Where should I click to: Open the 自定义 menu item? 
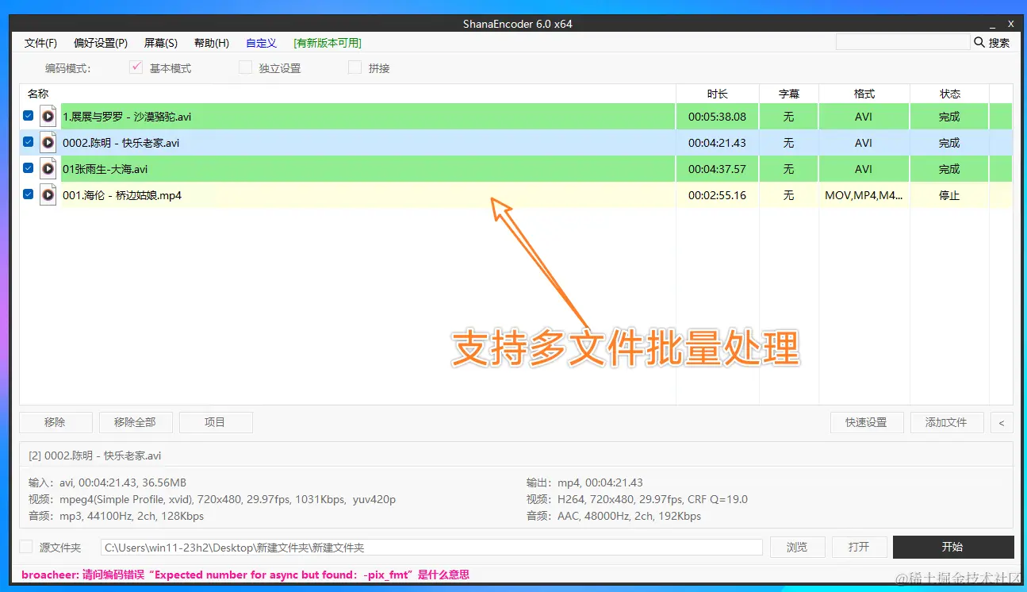click(x=261, y=43)
